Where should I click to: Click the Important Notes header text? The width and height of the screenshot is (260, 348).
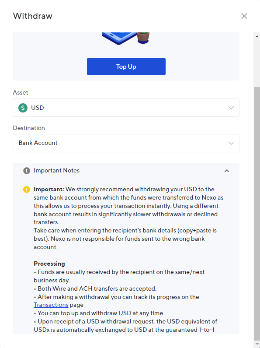pyautogui.click(x=56, y=170)
